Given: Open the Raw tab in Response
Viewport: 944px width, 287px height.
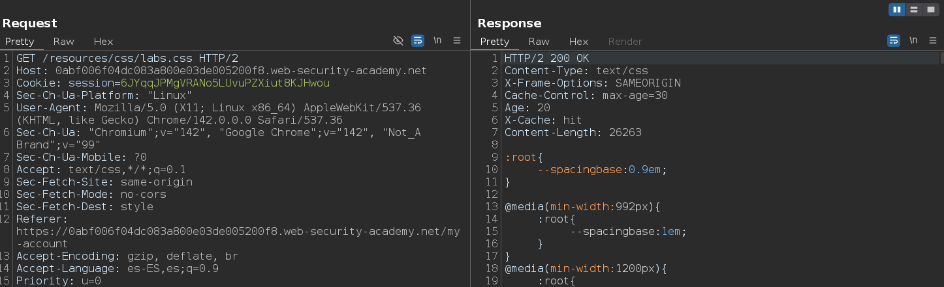Looking at the screenshot, I should coord(539,41).
